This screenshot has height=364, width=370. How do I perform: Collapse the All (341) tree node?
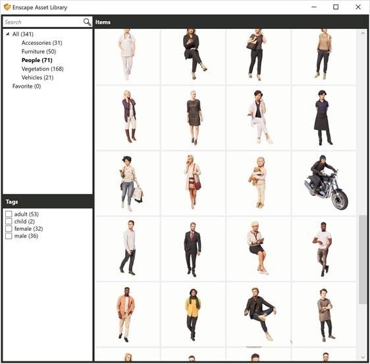7,34
